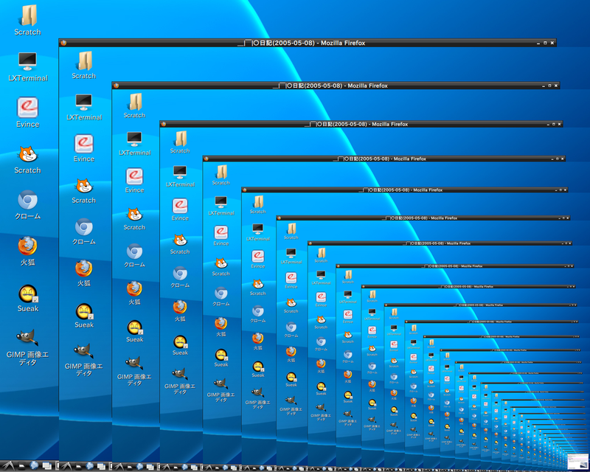Select 火狐 icon in the third-largest Firefox window
The height and width of the screenshot is (472, 590).
180,307
